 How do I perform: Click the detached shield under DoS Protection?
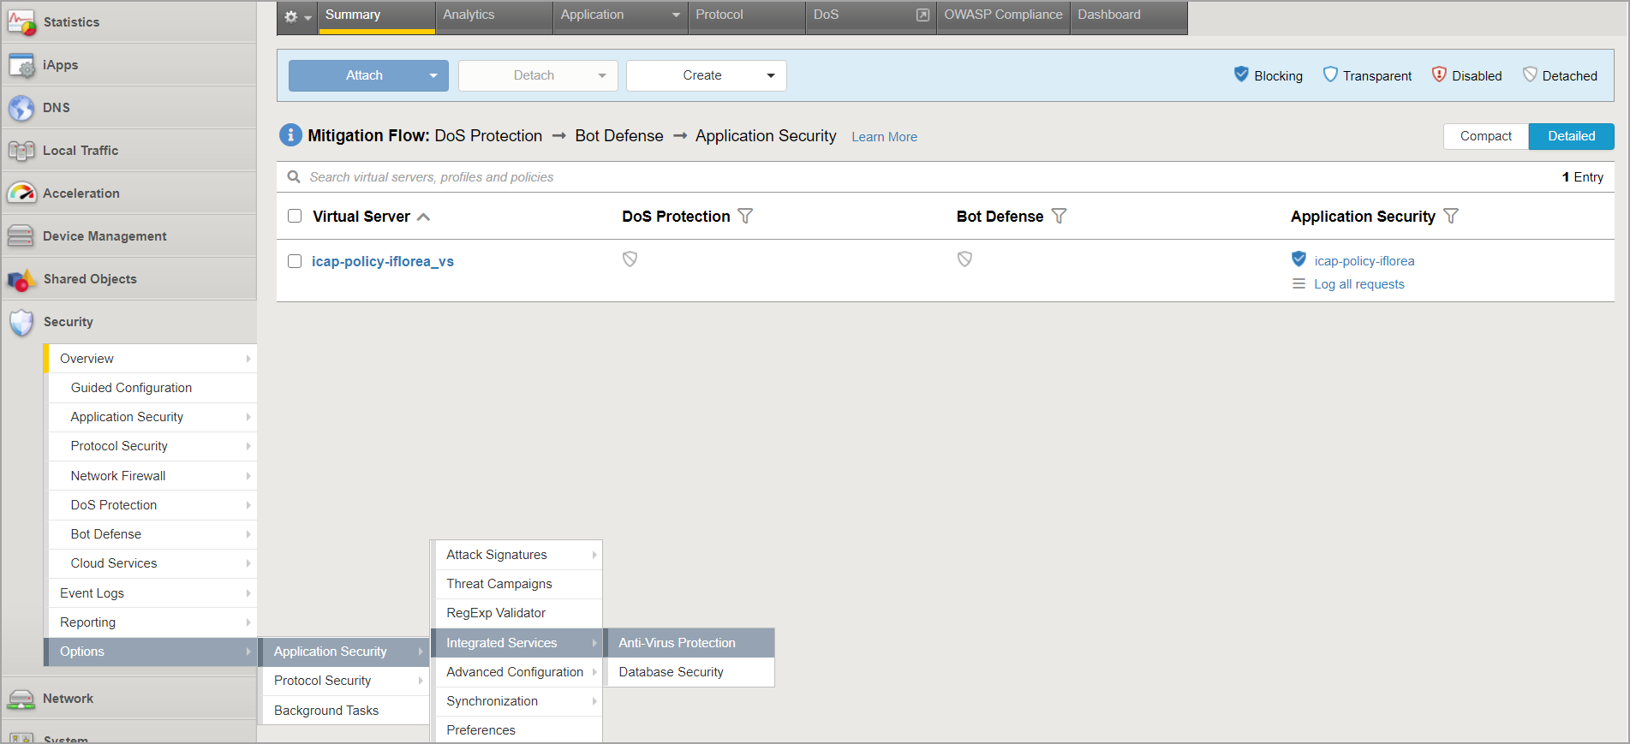coord(630,259)
